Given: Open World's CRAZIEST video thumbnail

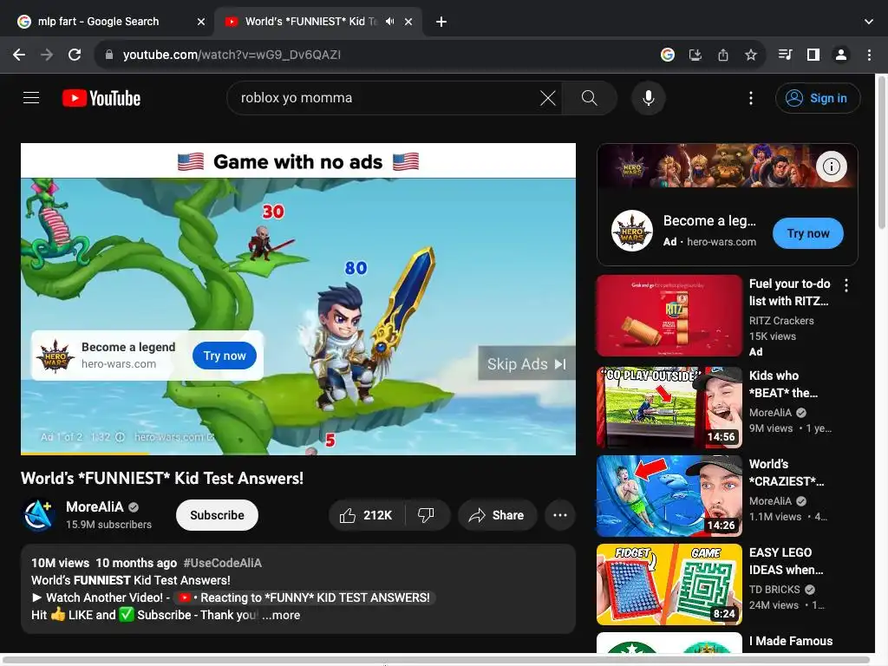Looking at the screenshot, I should tap(669, 496).
